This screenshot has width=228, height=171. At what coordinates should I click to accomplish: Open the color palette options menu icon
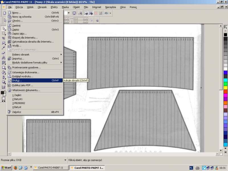point(225,27)
